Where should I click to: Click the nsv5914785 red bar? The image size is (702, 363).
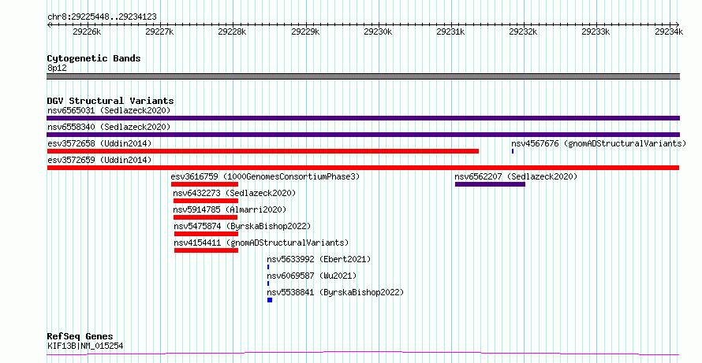point(206,217)
